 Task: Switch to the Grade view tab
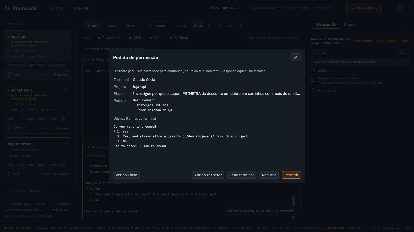[93, 26]
